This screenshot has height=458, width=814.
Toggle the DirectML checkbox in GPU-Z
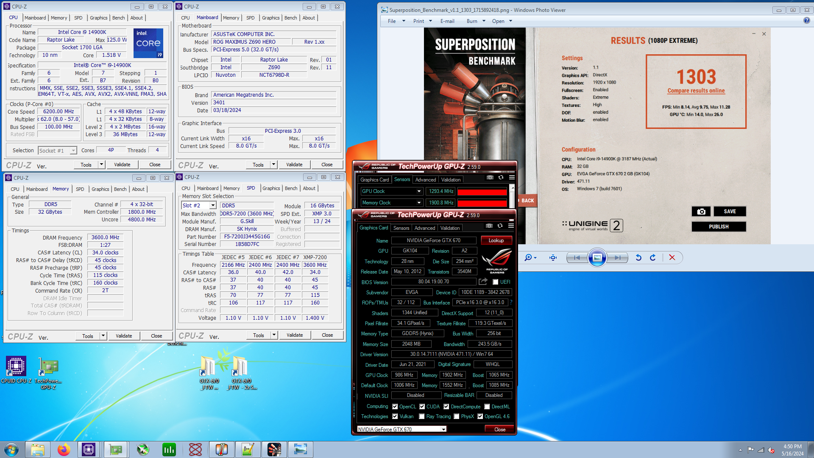(487, 406)
